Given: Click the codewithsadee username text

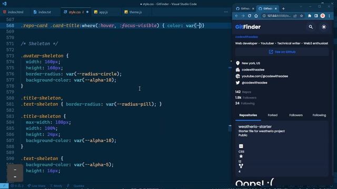Looking at the screenshot, I should point(246,37).
